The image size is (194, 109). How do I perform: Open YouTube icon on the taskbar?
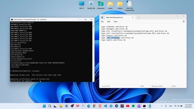pyautogui.click(x=128, y=106)
